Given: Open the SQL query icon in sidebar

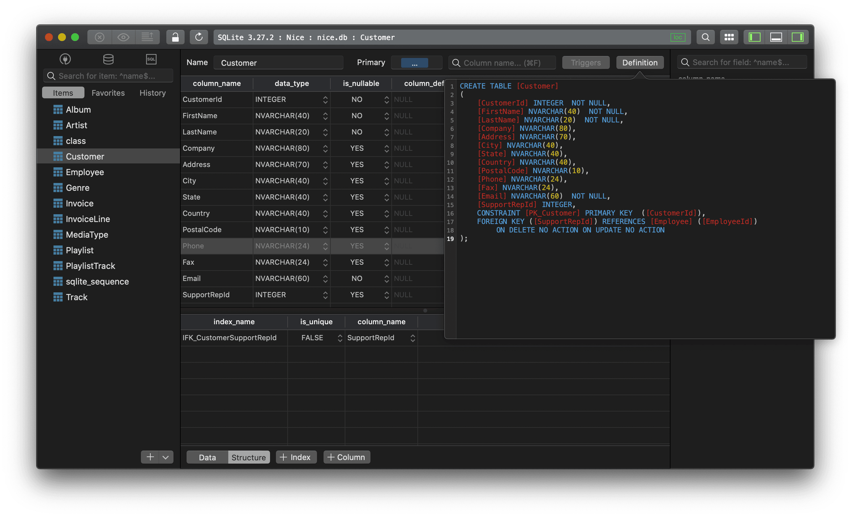Looking at the screenshot, I should tap(151, 59).
